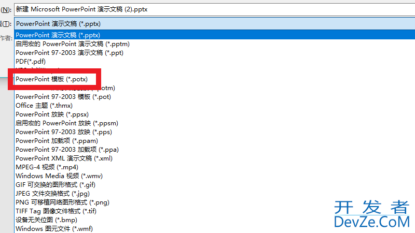The width and height of the screenshot is (415, 233).
Task: Select JPEG 文件交换格式 (*.jpg)
Action: click(52, 193)
